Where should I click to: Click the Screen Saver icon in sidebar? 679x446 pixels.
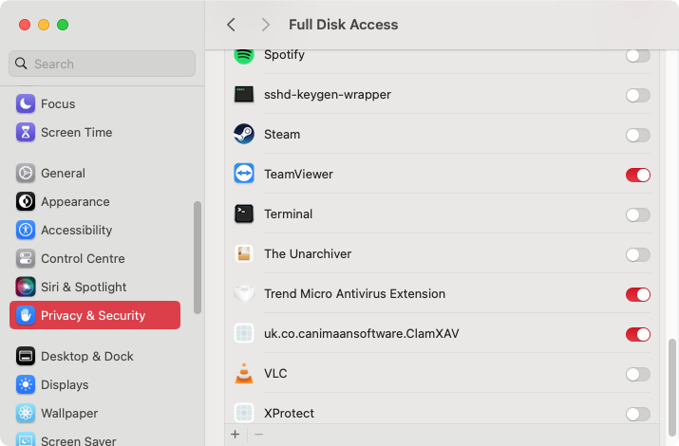click(x=26, y=439)
